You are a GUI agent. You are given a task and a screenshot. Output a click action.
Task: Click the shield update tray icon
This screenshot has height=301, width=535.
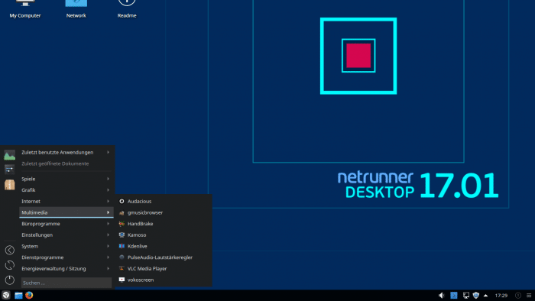coord(476,296)
